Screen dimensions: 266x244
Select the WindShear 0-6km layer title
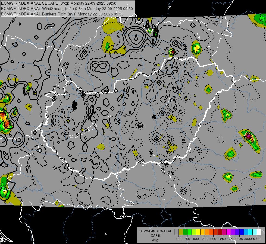point(67,8)
